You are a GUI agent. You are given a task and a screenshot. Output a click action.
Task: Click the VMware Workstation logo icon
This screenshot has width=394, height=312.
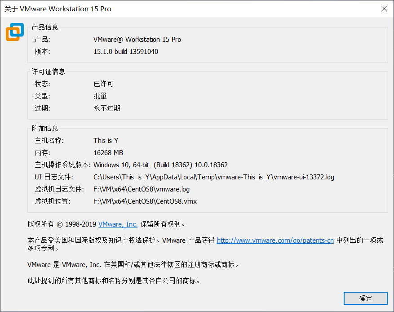click(15, 32)
